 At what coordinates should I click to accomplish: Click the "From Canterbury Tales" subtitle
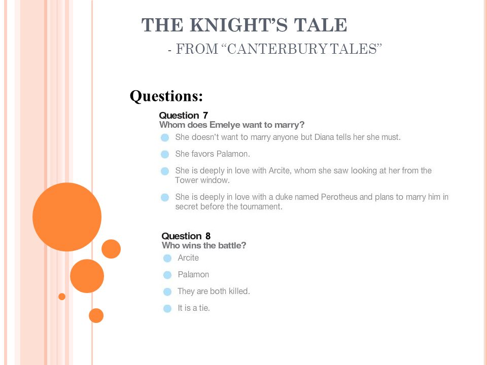coord(275,49)
